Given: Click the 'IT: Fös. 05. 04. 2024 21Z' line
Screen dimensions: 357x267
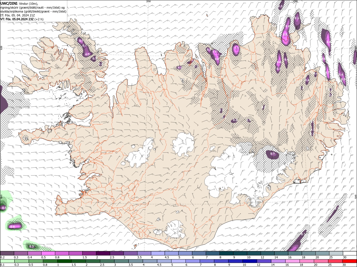Looking at the screenshot, I should [x=17, y=15].
